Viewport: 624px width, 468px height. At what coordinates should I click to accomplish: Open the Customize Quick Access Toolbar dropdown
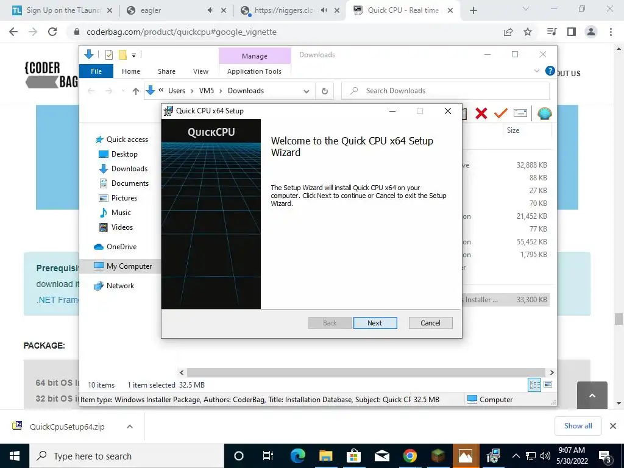[133, 55]
